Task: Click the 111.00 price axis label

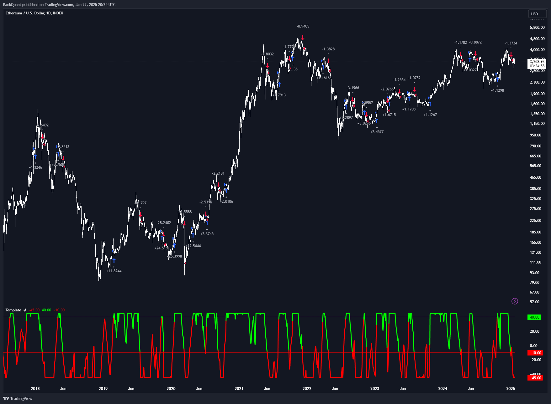Action: pos(536,262)
